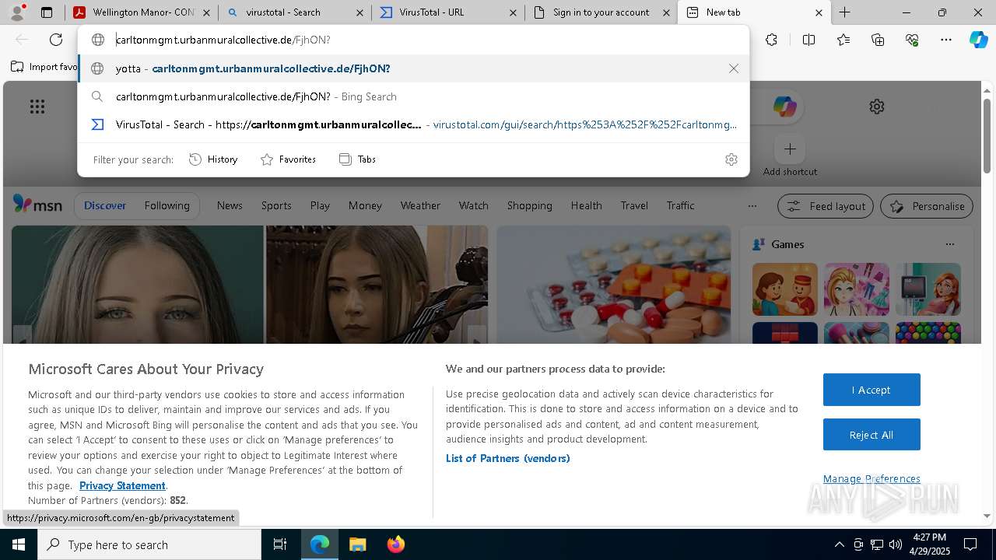Viewport: 996px width, 560px height.
Task: Open the Weather category
Action: pyautogui.click(x=420, y=205)
